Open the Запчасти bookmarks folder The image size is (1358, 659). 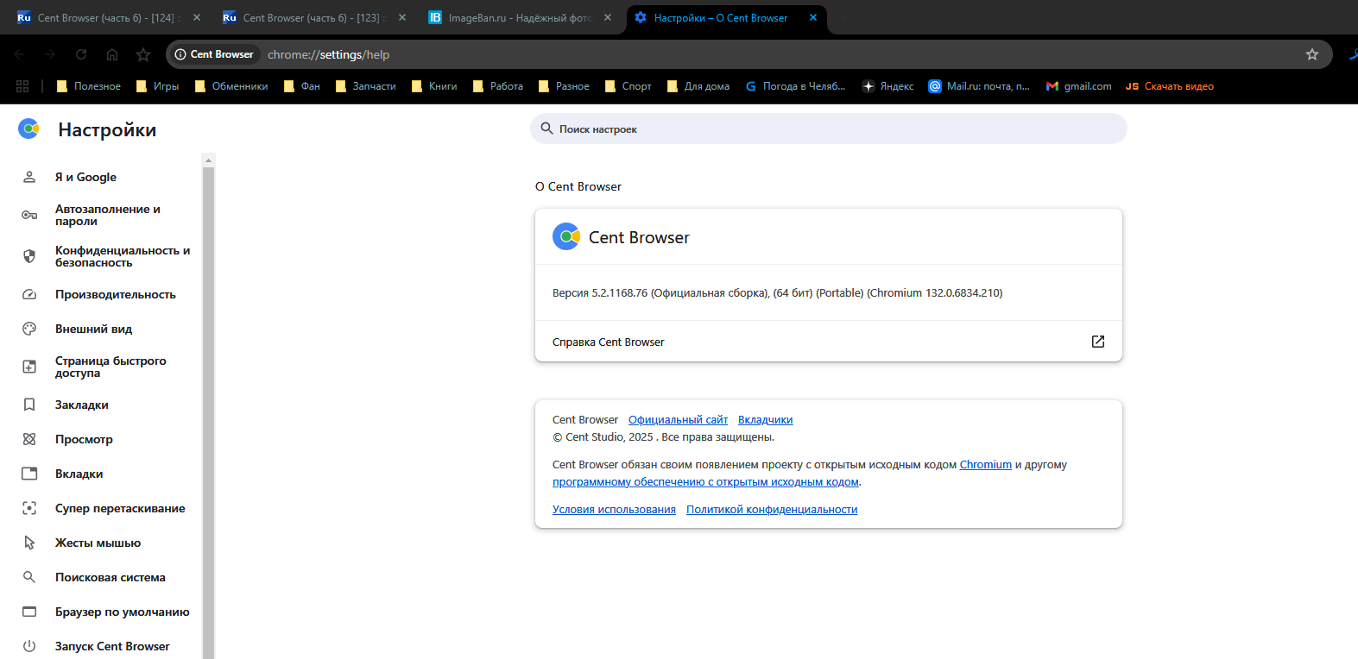(366, 86)
